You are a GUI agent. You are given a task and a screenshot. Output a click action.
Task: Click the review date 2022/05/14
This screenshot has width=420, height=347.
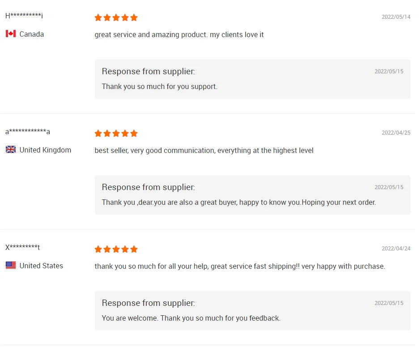point(396,17)
